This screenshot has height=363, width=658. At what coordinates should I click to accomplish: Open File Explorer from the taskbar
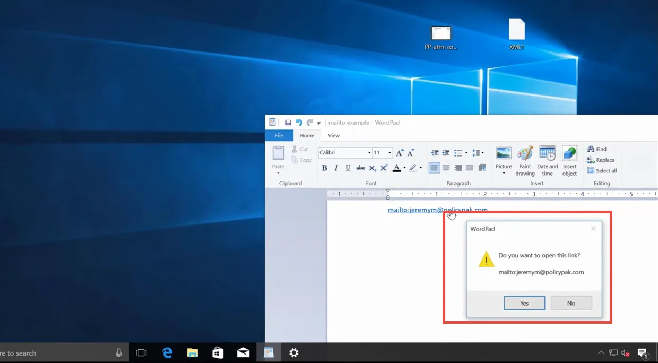coord(193,352)
